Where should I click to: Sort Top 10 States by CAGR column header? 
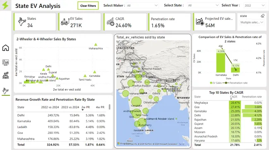coord(233,97)
